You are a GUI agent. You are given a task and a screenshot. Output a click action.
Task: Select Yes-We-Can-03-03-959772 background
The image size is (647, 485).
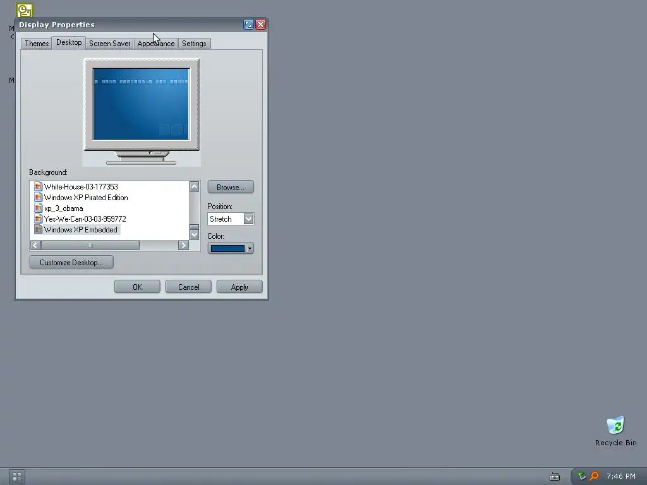[85, 219]
